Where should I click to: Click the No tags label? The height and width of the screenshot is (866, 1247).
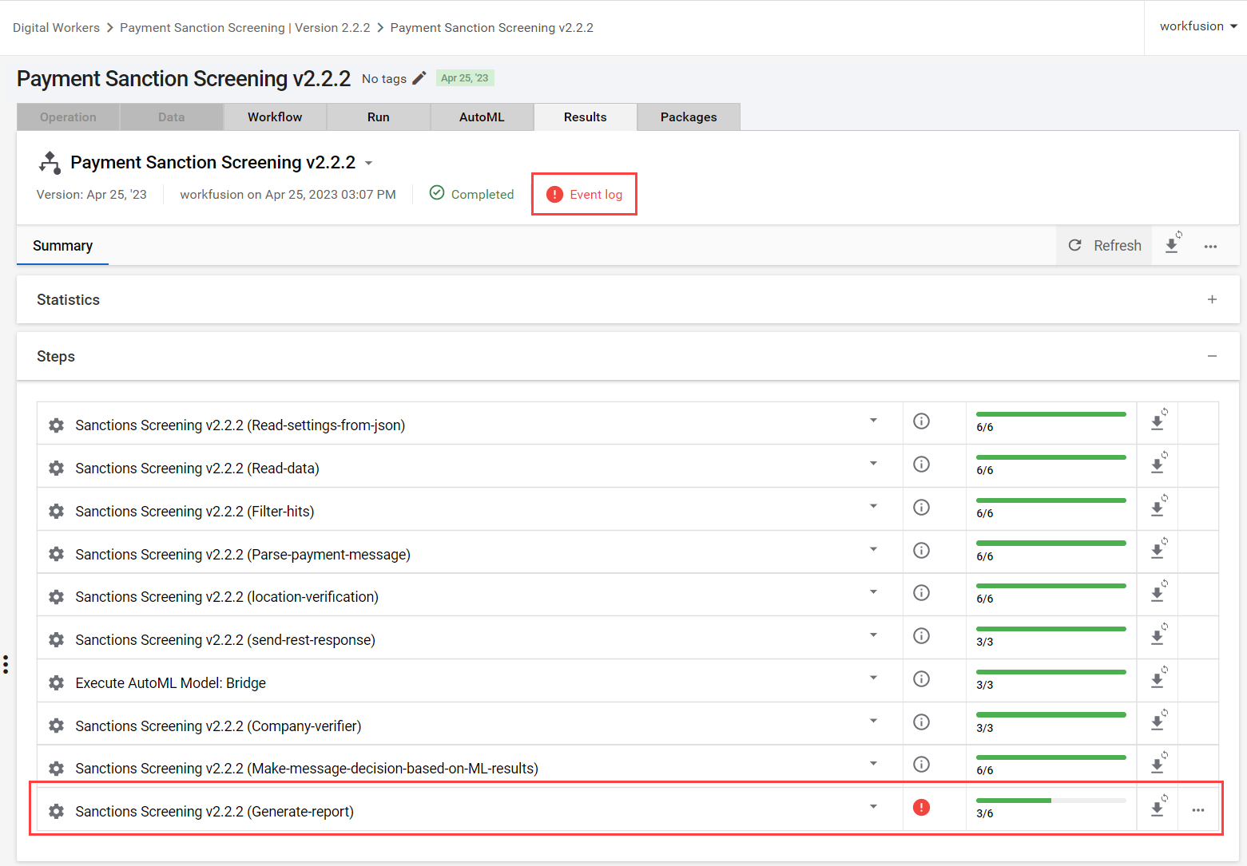point(384,79)
